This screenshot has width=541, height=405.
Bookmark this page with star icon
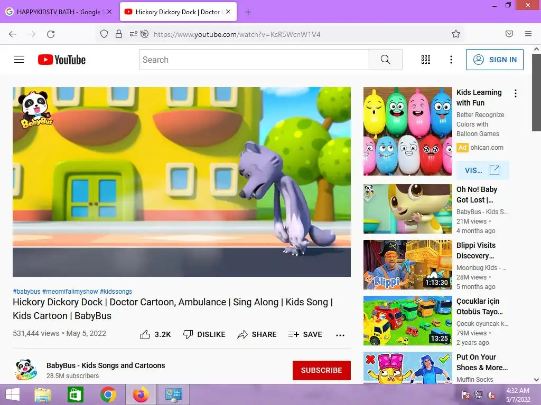[456, 34]
